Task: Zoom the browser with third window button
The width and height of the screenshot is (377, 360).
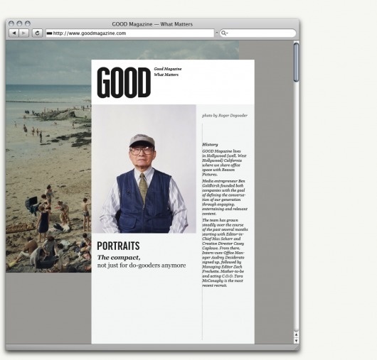Action: click(x=28, y=23)
